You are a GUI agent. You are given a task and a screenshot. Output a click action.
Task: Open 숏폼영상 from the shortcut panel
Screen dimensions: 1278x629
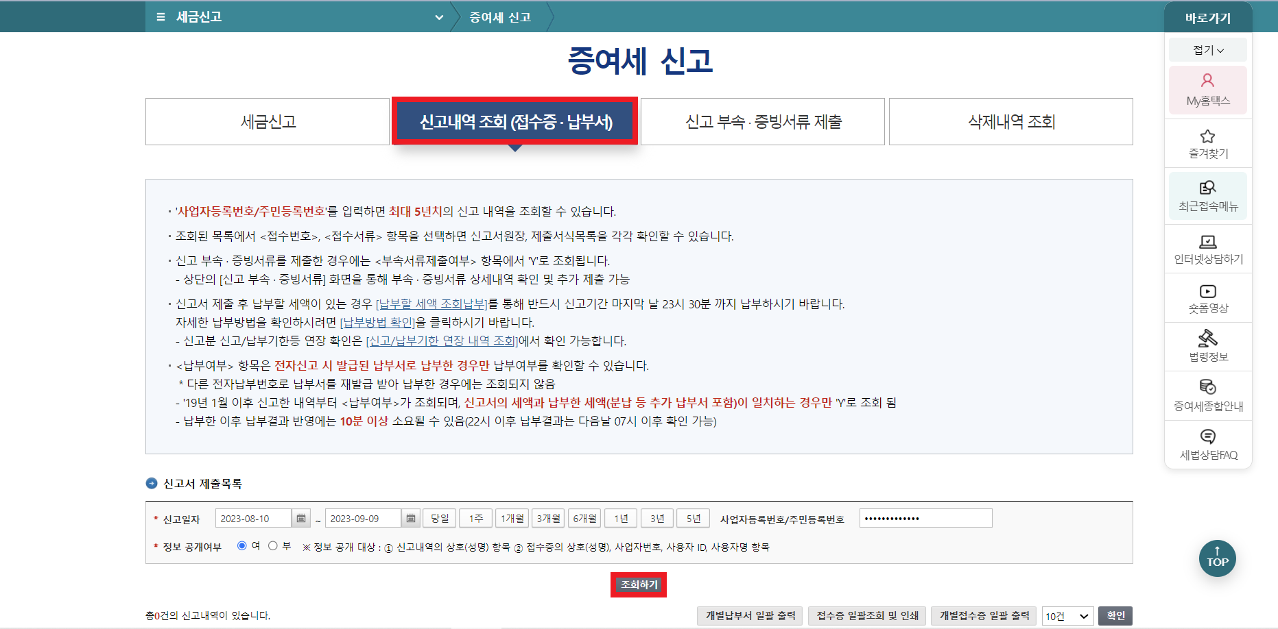tap(1207, 298)
